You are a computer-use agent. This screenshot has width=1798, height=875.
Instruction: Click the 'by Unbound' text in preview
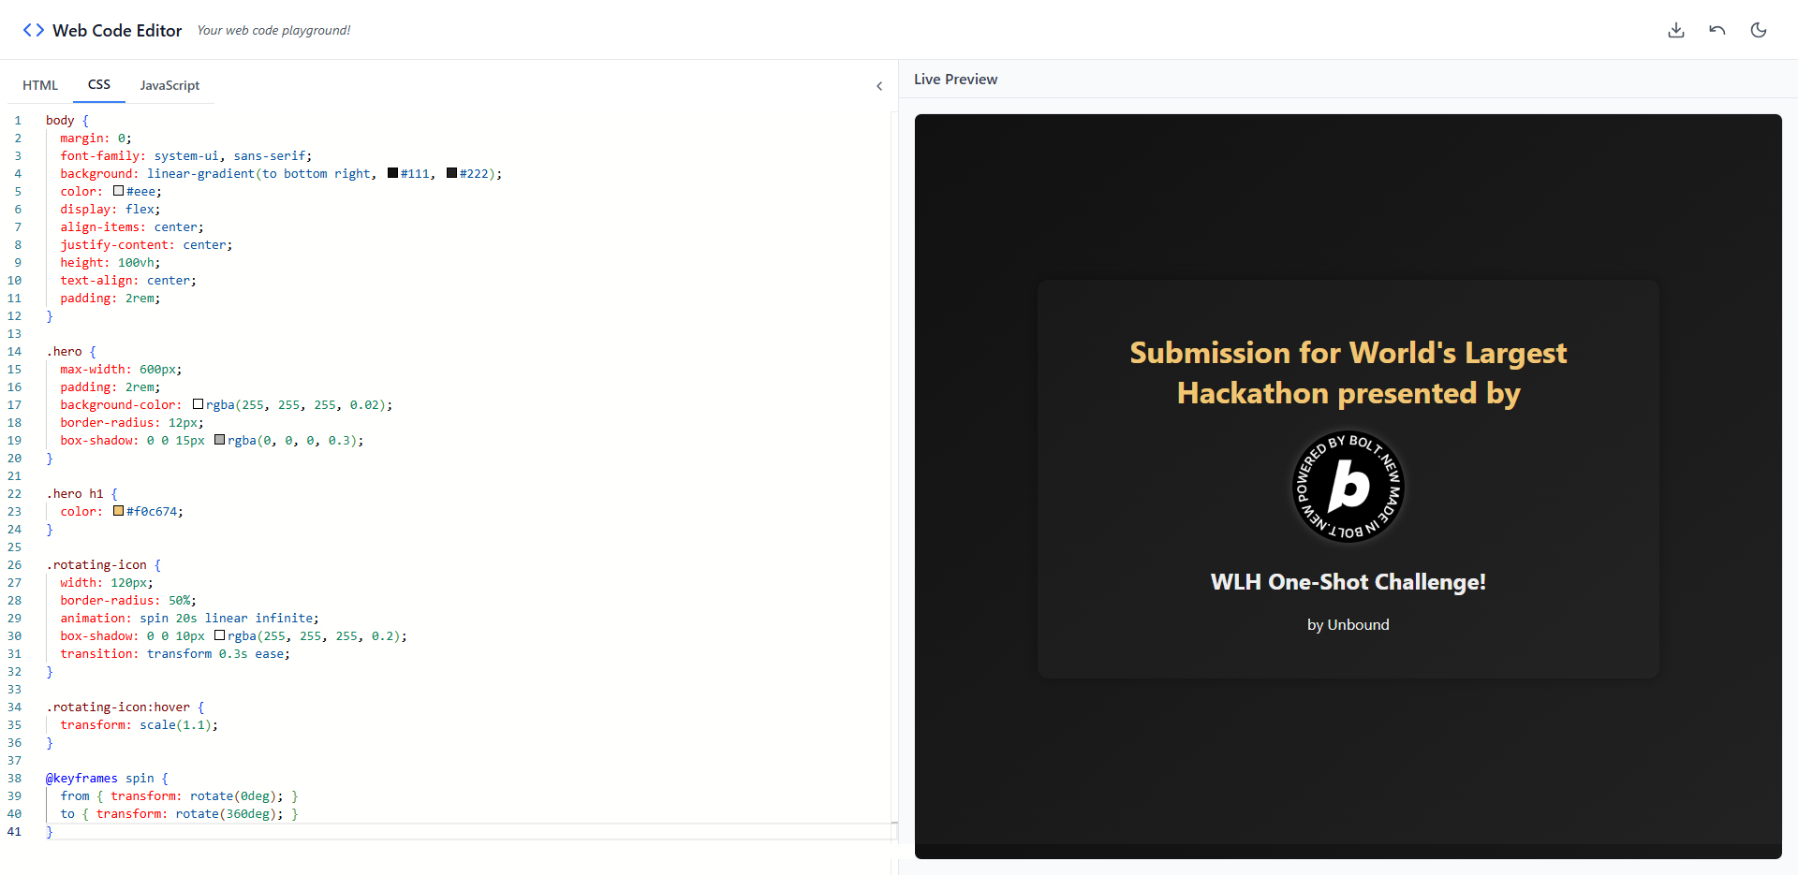click(1348, 625)
